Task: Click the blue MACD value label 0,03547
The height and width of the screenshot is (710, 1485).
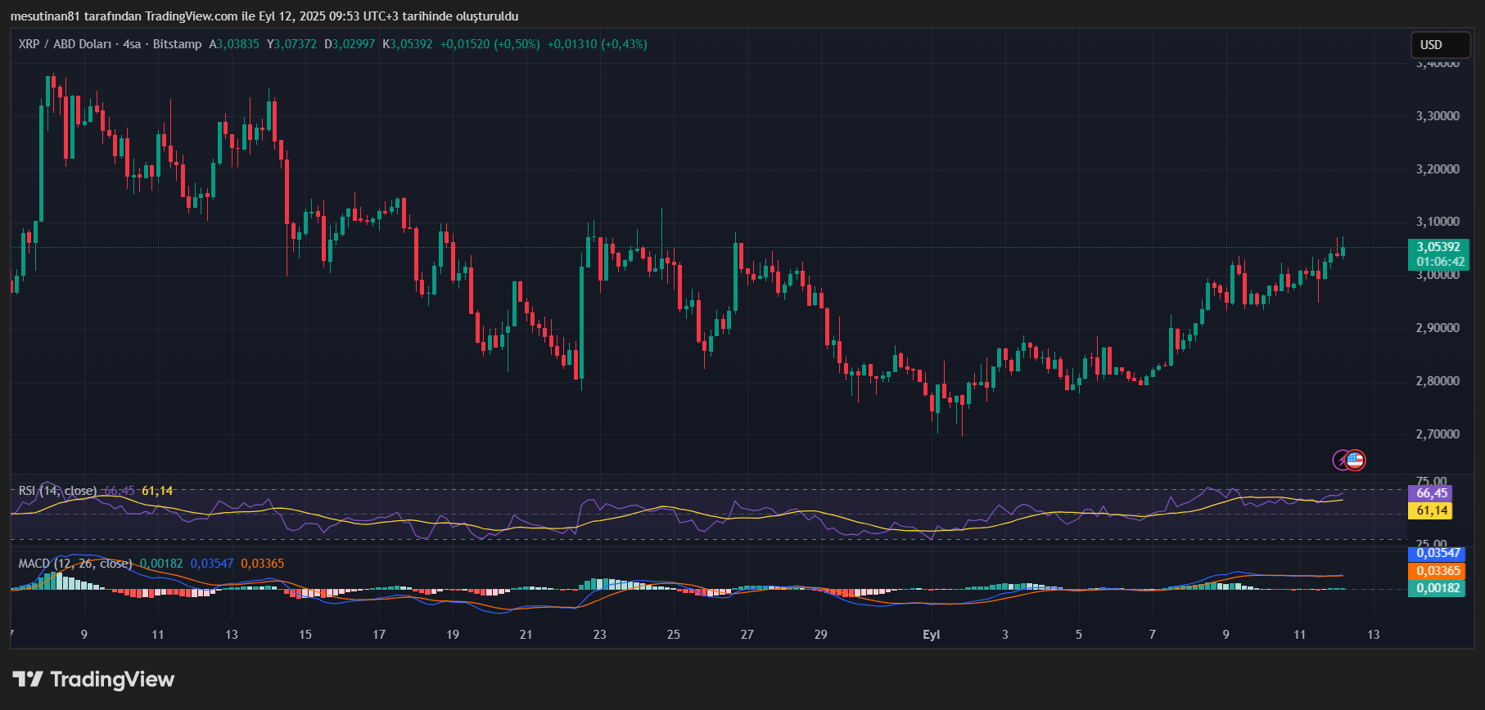Action: pos(1438,554)
